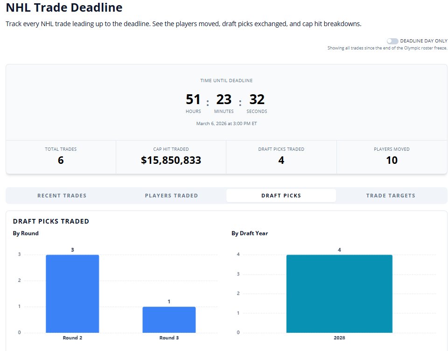
Task: Toggle the Deadline Day Only switch
Action: pyautogui.click(x=392, y=41)
